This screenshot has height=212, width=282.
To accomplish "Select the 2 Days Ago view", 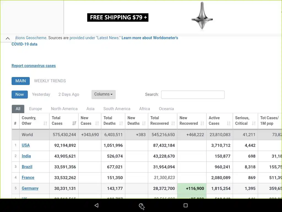I will coord(69,94).
